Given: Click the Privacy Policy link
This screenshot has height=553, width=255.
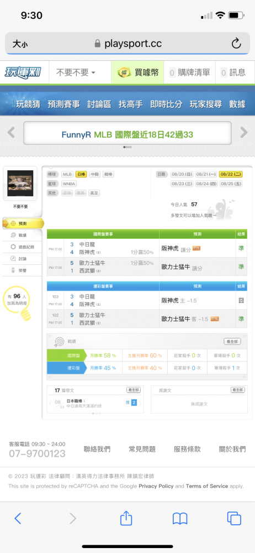Looking at the screenshot, I should click(156, 486).
